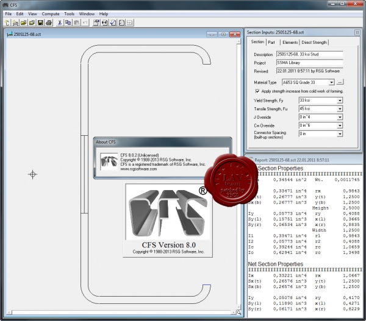The image size is (366, 321).
Task: Click the report page toolbar icon
Action: point(121,23)
